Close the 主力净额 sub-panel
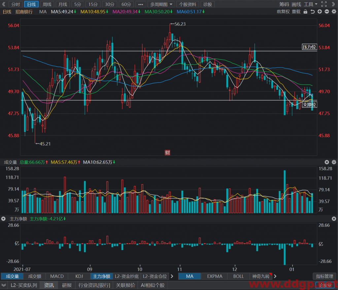 coord(334,219)
